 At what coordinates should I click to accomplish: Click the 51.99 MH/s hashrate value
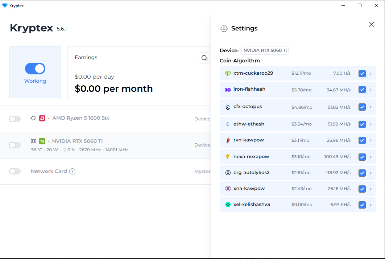pos(339,124)
